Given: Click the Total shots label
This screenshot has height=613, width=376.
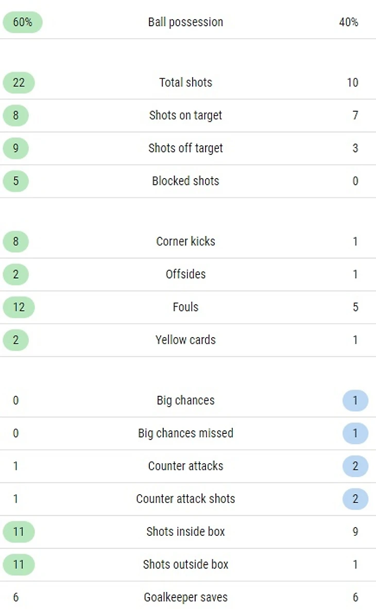Looking at the screenshot, I should click(x=185, y=82).
